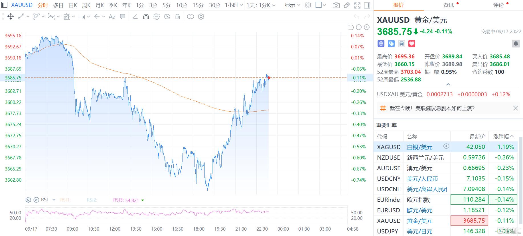Zoom in the chart with plus icon
The image size is (523, 236).
367,27
